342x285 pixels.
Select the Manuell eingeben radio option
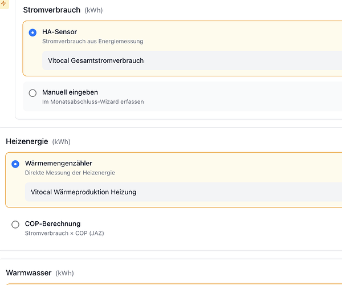click(32, 93)
